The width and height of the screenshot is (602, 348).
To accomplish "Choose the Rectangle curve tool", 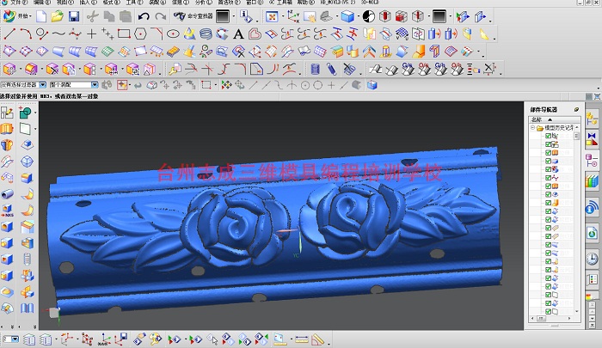I will tap(124, 34).
